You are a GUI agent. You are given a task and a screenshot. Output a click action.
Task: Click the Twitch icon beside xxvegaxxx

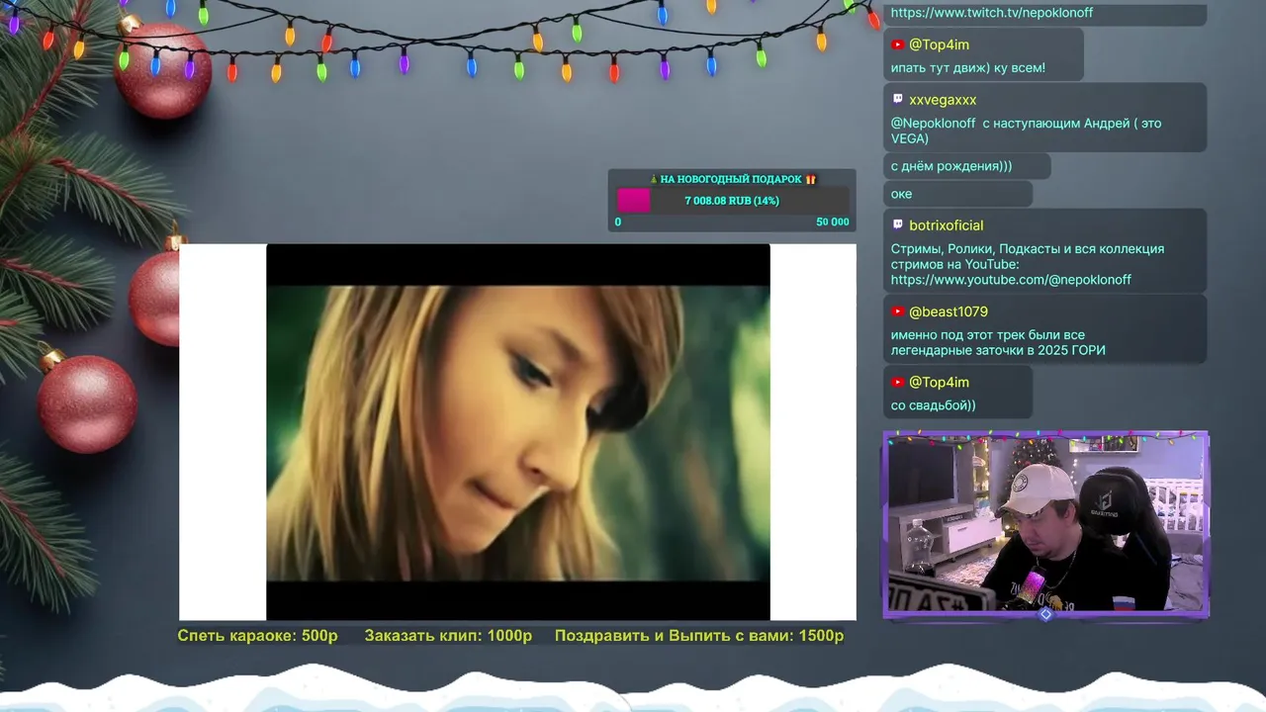pos(897,99)
